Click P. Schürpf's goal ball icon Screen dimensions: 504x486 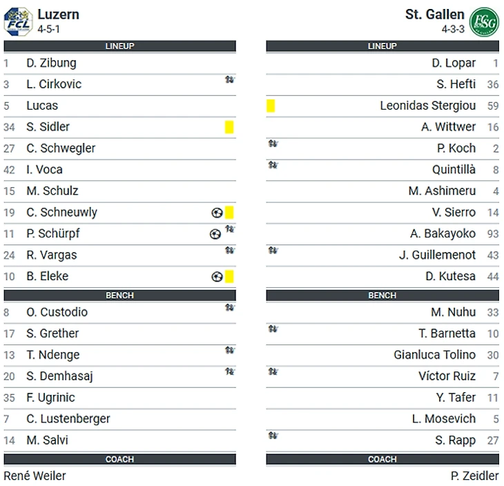(x=215, y=234)
